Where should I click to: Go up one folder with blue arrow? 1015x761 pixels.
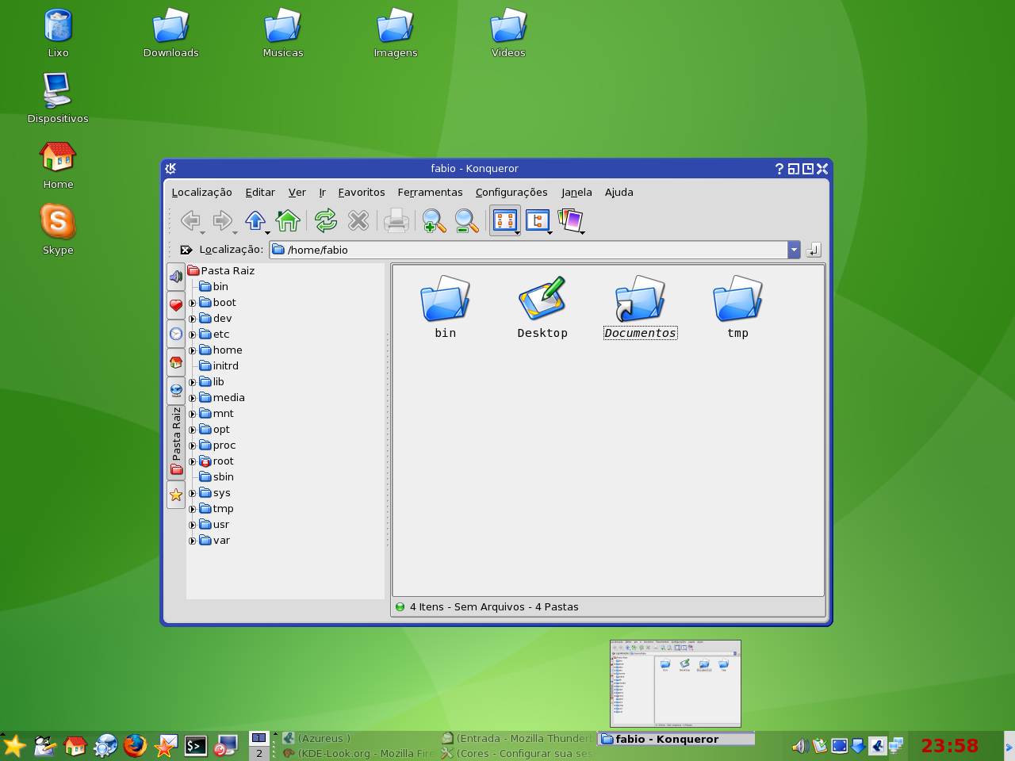click(x=255, y=220)
